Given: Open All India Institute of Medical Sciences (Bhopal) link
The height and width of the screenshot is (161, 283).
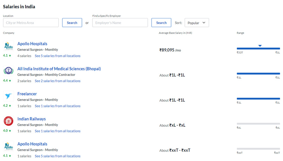Looking at the screenshot, I should click(59, 69).
